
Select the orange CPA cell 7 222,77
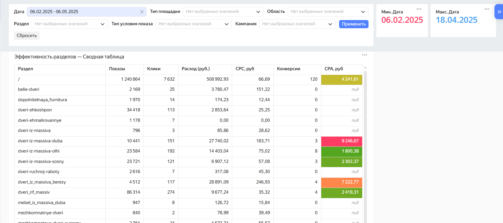tap(342, 182)
